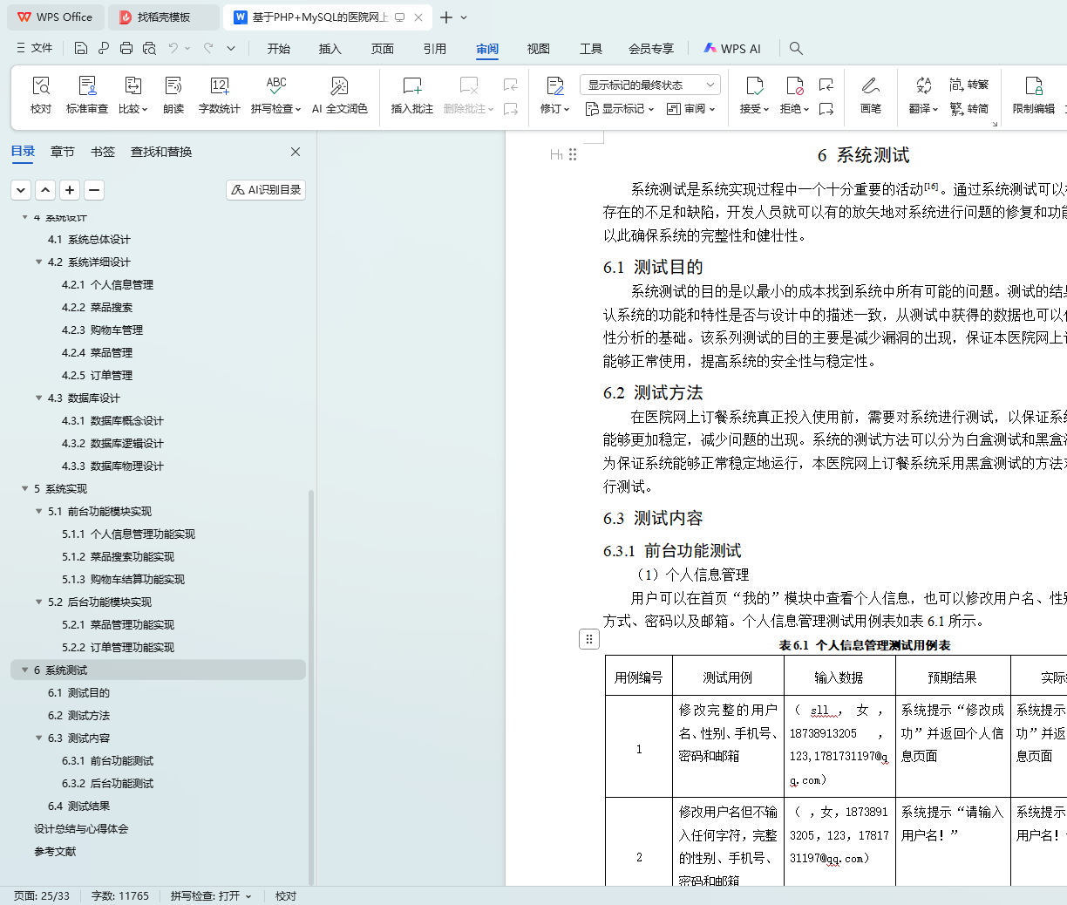Run 标准审查 standards review
1067x905 pixels.
point(87,95)
